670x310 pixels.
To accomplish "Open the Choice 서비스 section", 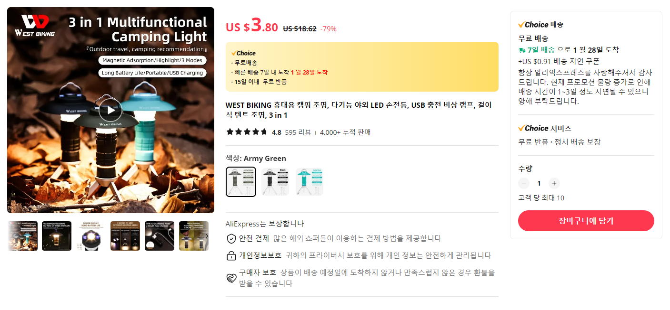I will pos(545,128).
